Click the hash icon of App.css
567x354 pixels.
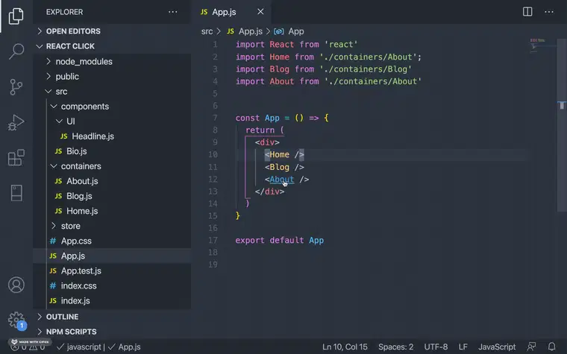pos(53,241)
